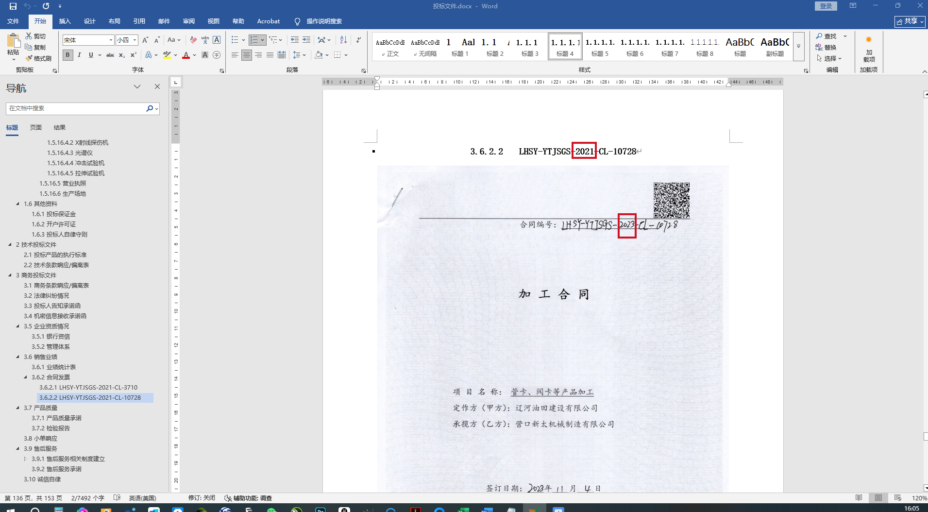Apply character shading icon
Screen dimensions: 928x512
click(x=205, y=55)
